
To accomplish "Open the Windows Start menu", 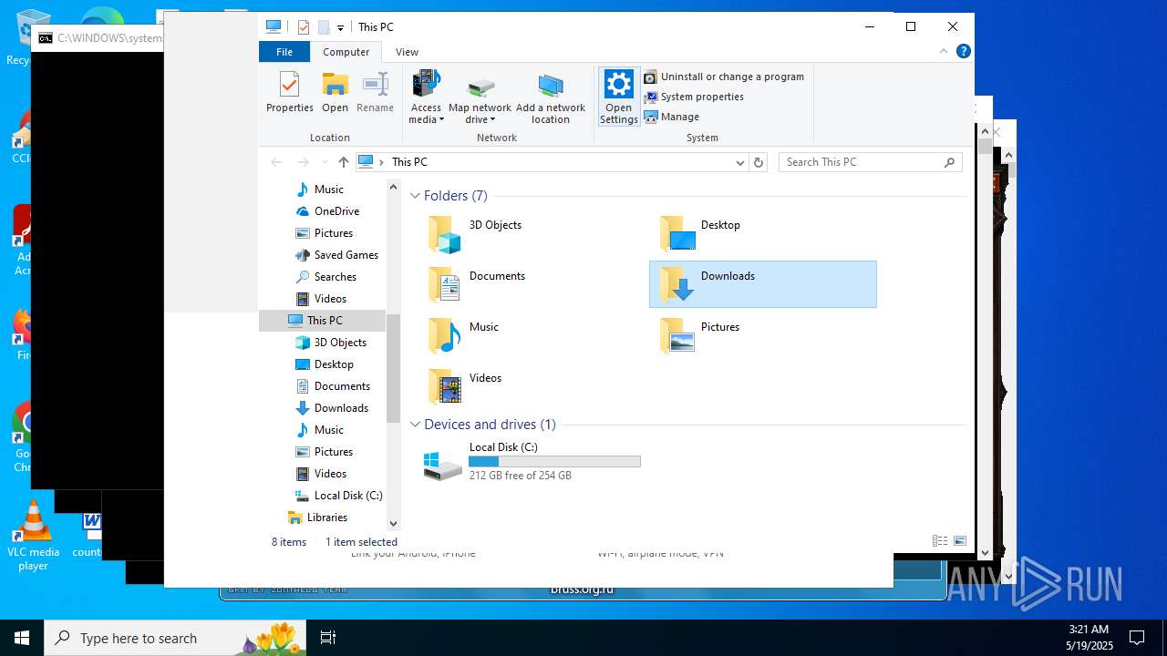I will click(22, 638).
